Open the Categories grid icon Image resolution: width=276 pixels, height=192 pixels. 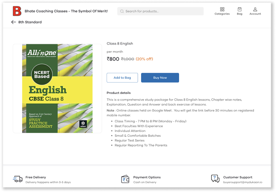(222, 9)
